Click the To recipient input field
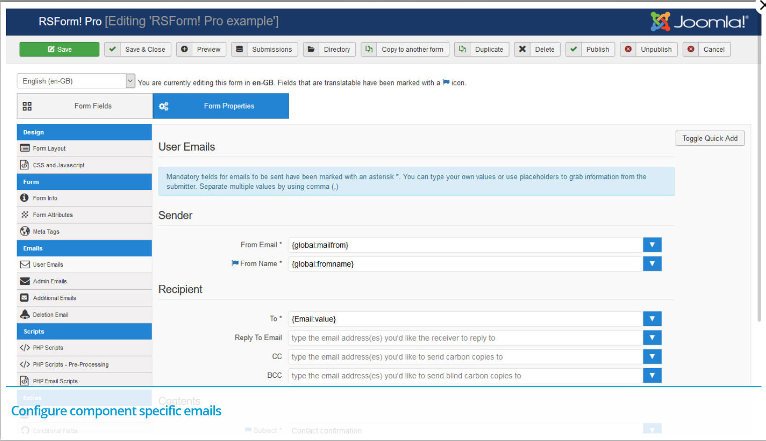Viewport: 766px width, 441px height. (x=465, y=318)
